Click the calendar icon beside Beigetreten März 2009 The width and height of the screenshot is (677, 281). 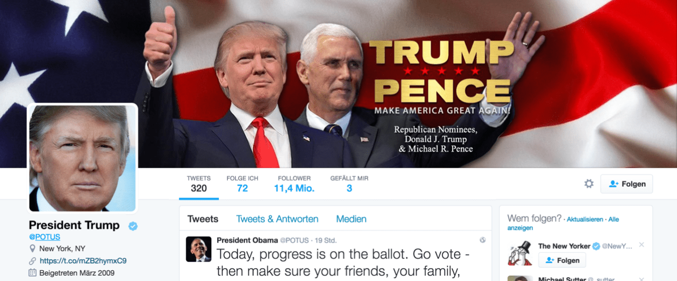tap(32, 273)
